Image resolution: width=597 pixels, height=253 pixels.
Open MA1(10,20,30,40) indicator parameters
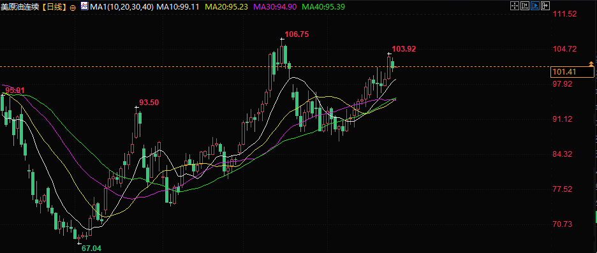point(122,6)
